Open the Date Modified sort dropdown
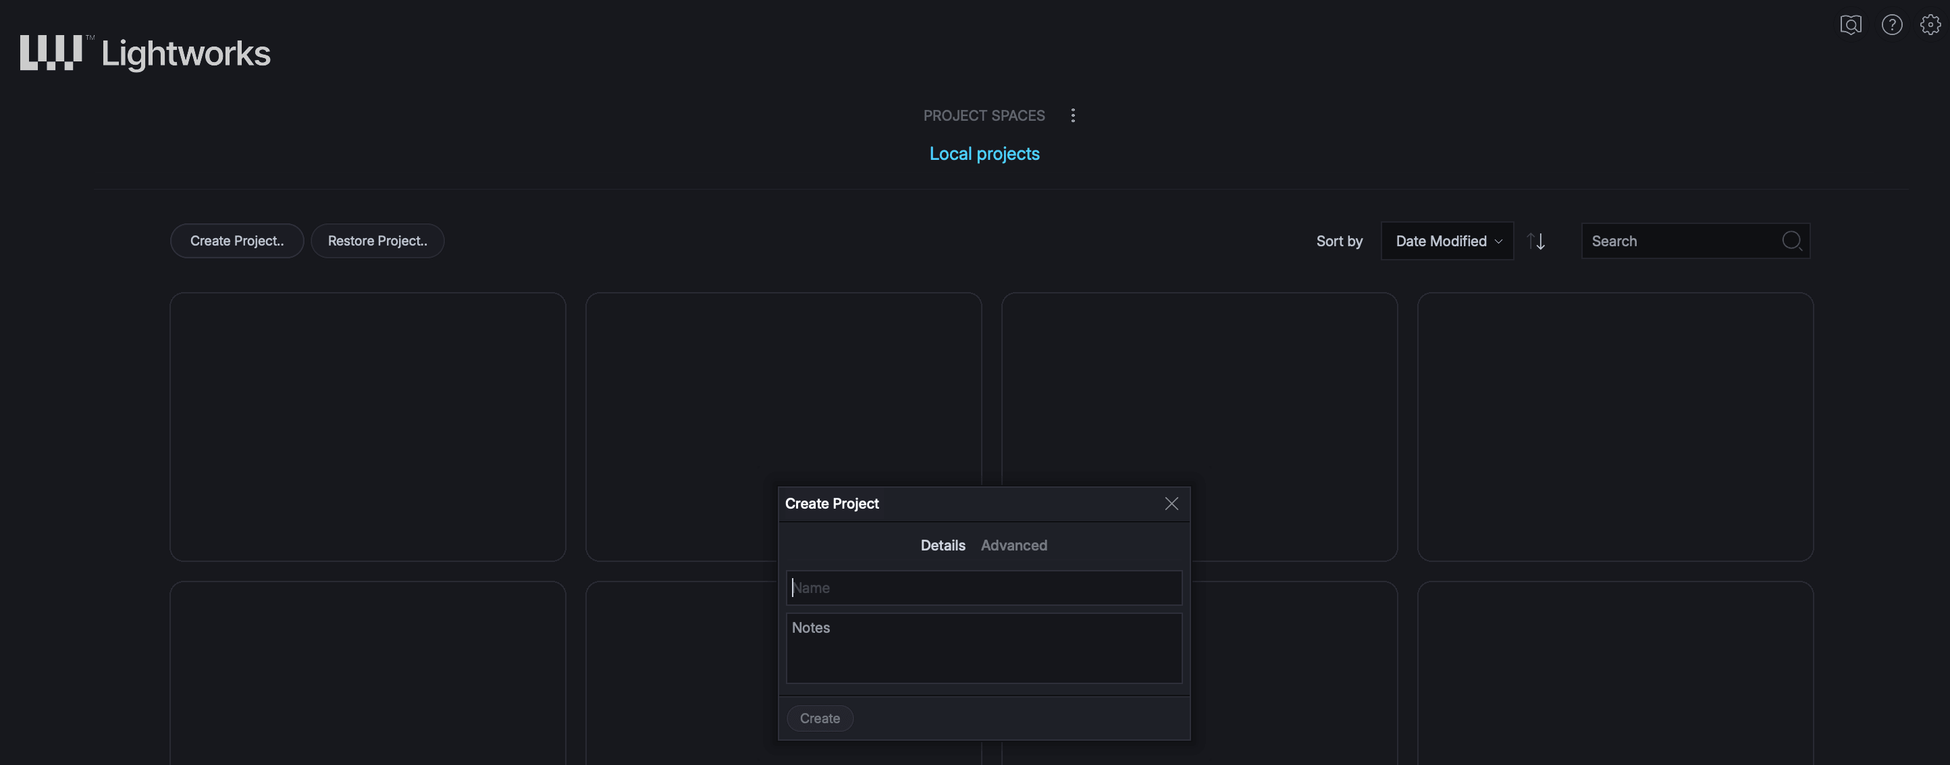This screenshot has height=765, width=1950. (1448, 241)
